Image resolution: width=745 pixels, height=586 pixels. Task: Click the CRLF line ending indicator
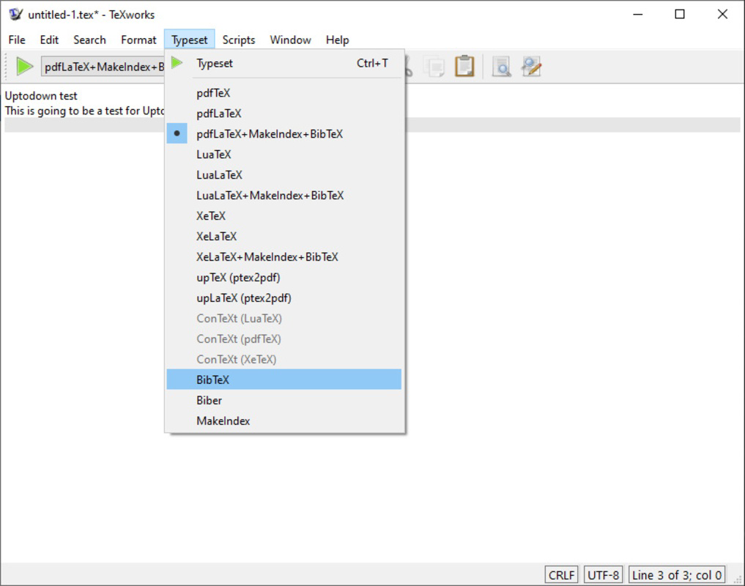click(561, 575)
